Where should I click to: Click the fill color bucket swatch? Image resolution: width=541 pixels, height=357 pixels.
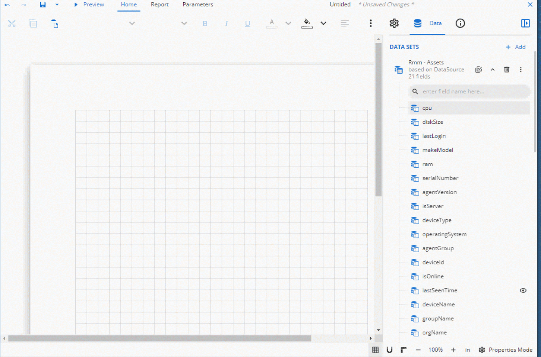[307, 24]
